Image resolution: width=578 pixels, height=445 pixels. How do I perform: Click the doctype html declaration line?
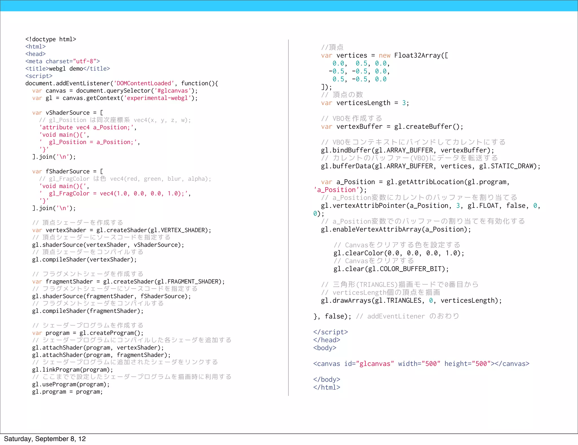tap(51, 39)
